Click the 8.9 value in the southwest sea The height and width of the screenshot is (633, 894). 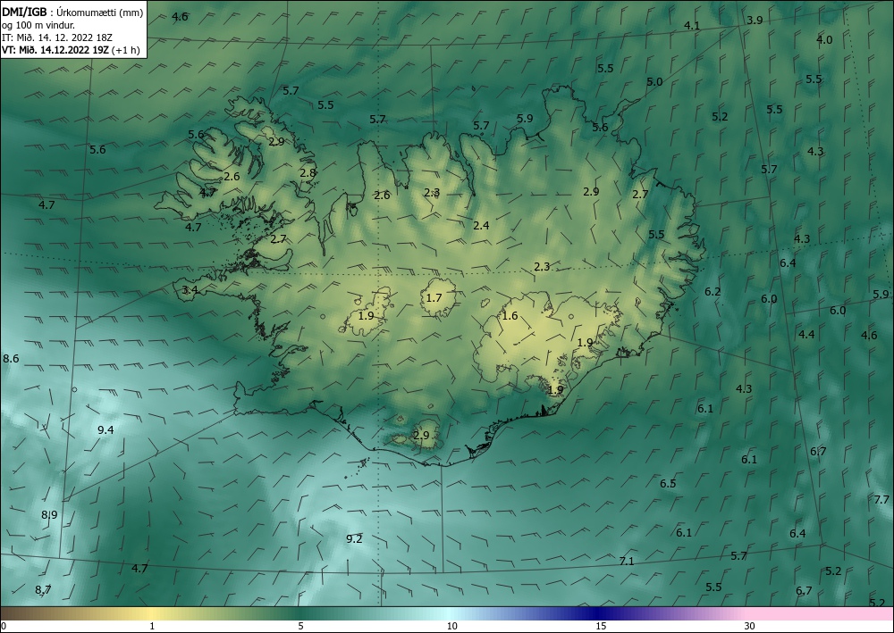49,514
